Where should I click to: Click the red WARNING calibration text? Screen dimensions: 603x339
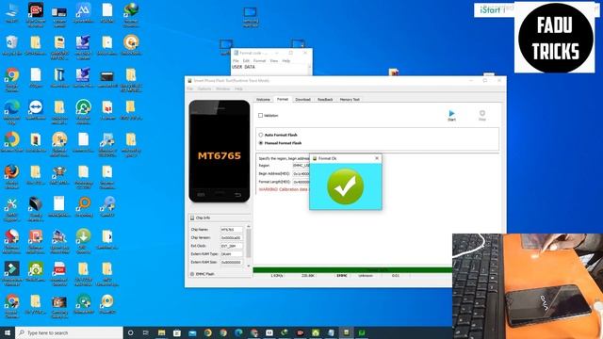click(x=284, y=189)
